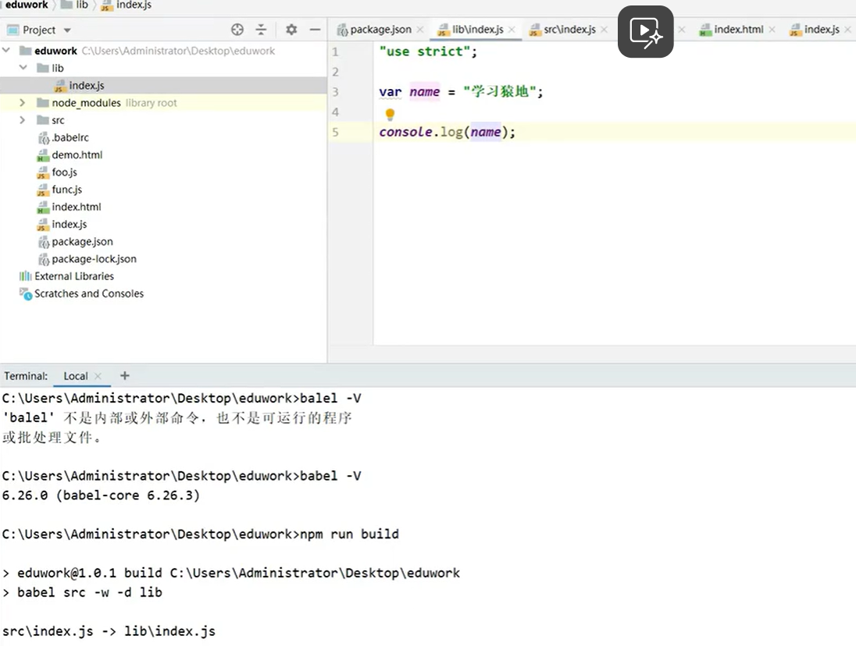The image size is (856, 646).
Task: Select the Local terminal tab
Action: coord(75,376)
